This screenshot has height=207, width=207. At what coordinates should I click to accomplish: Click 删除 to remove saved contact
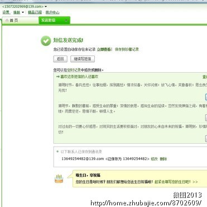click(x=163, y=159)
